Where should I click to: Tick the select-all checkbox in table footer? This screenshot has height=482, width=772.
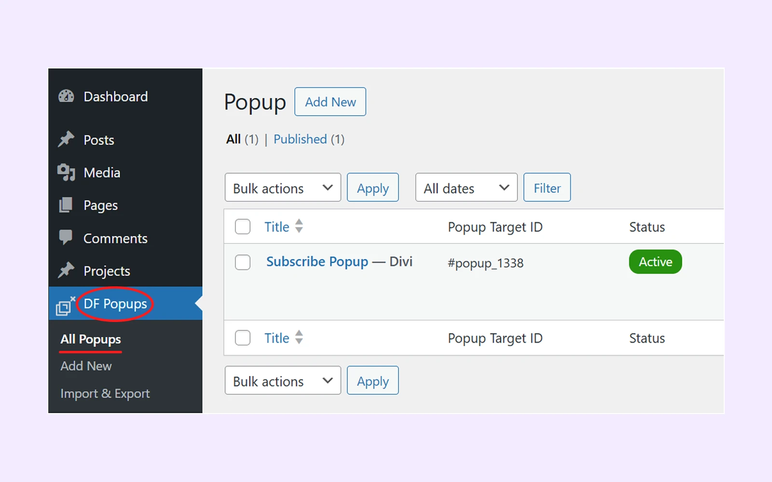pos(243,338)
